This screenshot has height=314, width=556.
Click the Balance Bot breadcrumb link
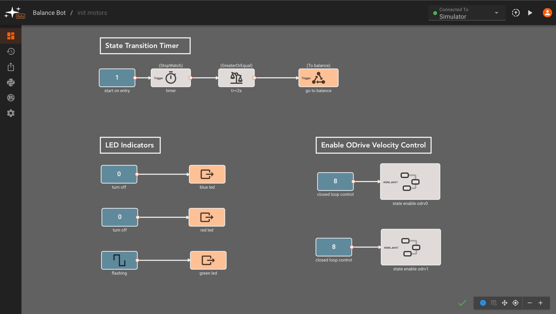[49, 13]
